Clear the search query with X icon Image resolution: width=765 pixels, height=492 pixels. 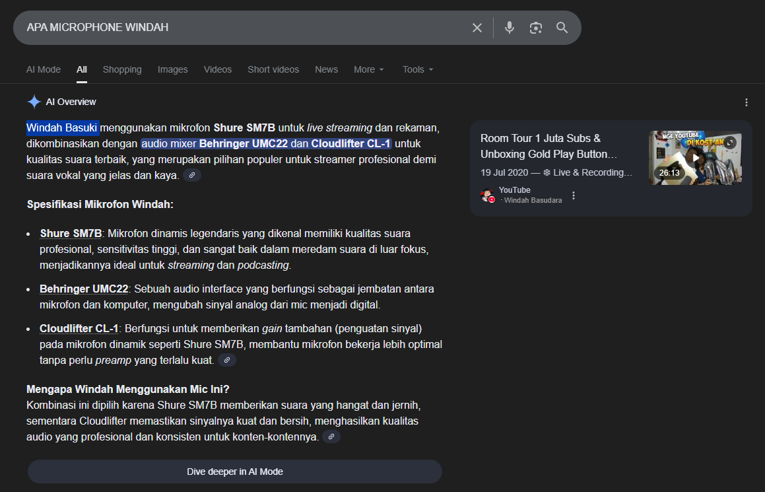click(x=477, y=28)
